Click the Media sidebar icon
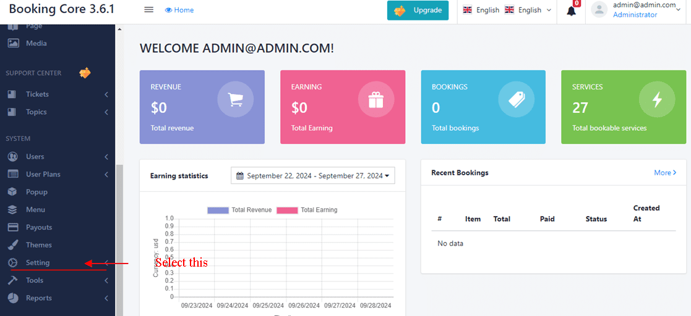Screen dimensions: 691x316 point(13,43)
